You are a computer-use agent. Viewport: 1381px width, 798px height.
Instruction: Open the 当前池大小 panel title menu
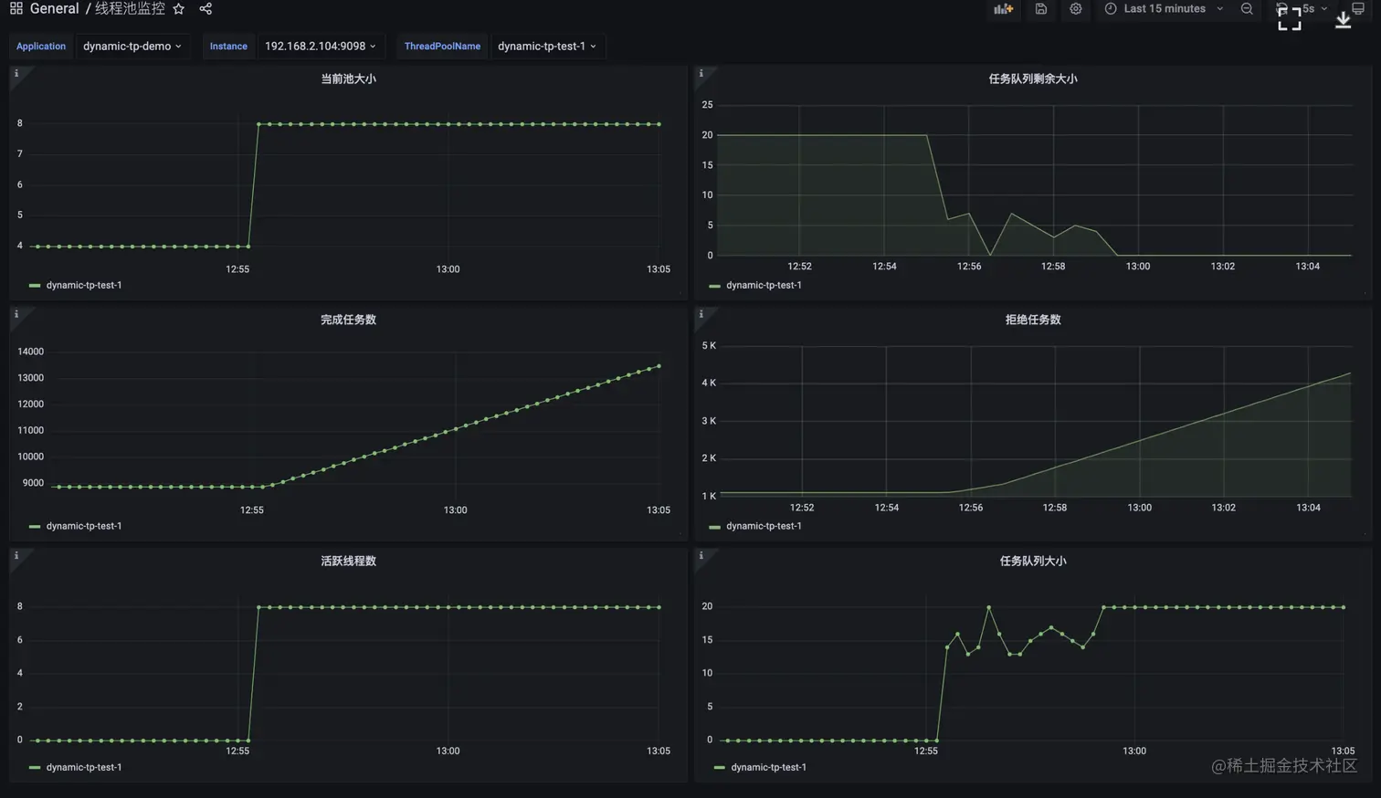pos(348,79)
